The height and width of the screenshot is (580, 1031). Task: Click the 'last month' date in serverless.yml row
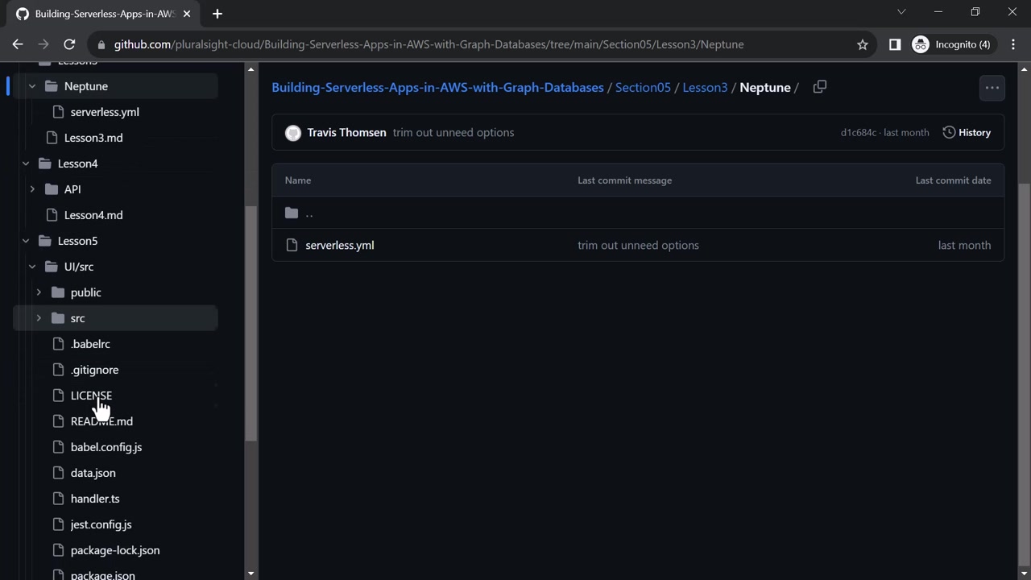tap(964, 245)
